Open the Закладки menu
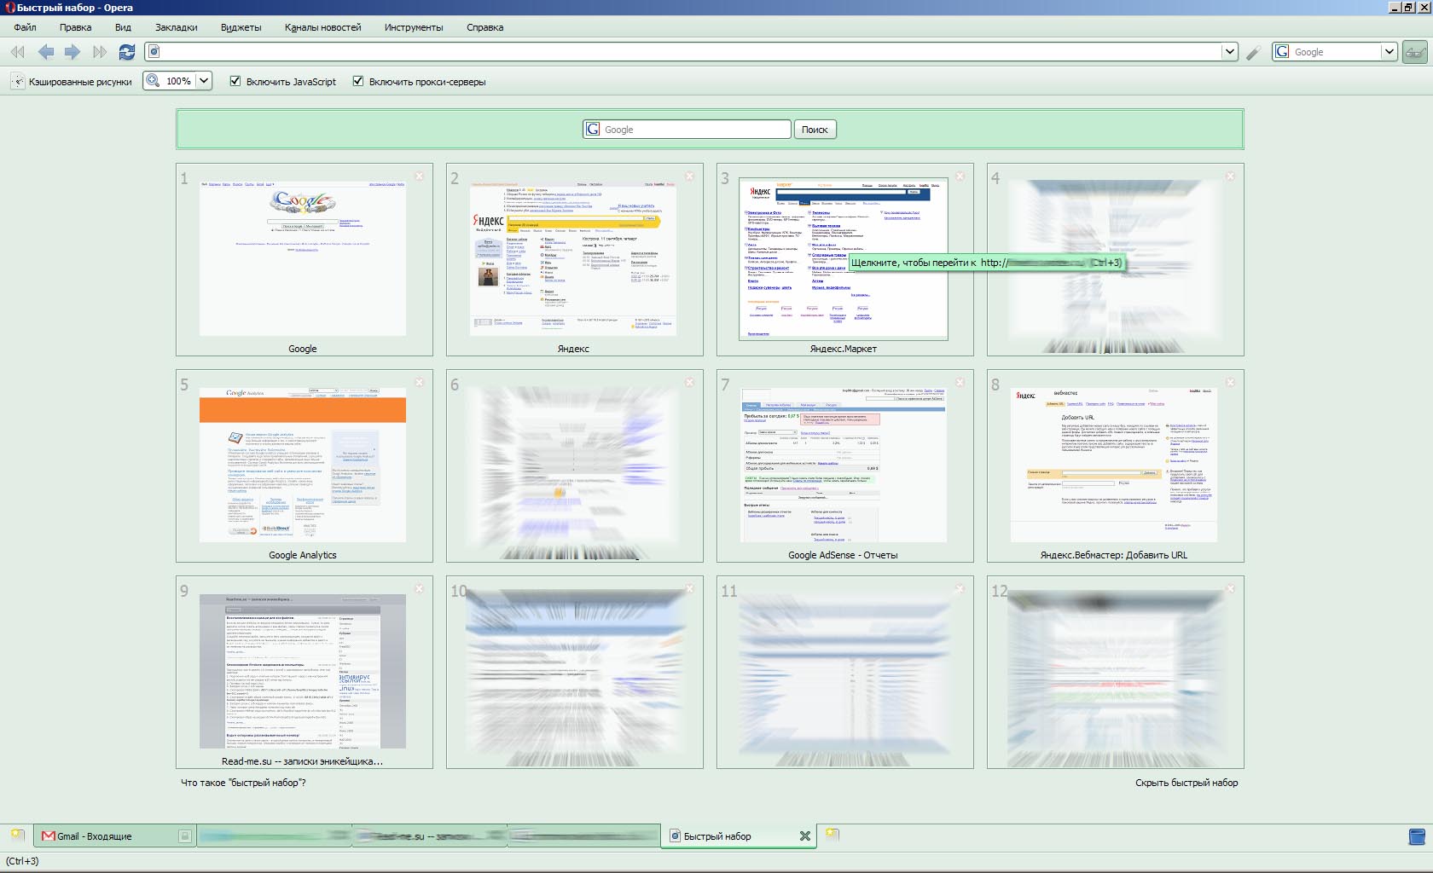The width and height of the screenshot is (1433, 873). (177, 27)
